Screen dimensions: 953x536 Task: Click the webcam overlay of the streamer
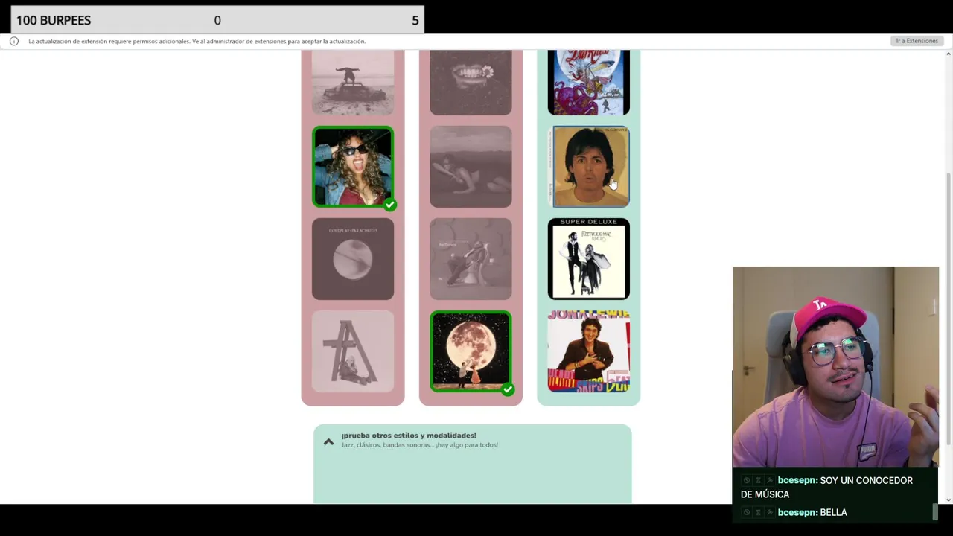pos(835,367)
